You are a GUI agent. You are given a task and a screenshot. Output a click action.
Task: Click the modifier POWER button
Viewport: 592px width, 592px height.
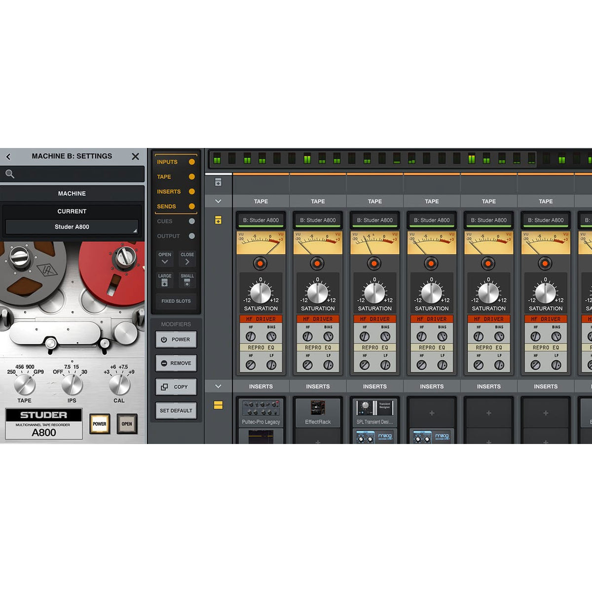[x=176, y=339]
